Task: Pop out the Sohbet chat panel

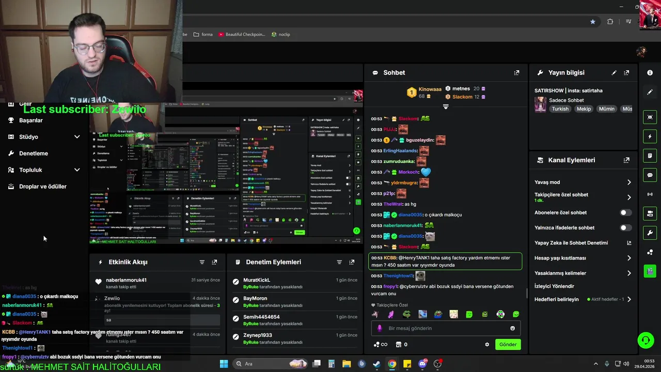Action: 516,73
